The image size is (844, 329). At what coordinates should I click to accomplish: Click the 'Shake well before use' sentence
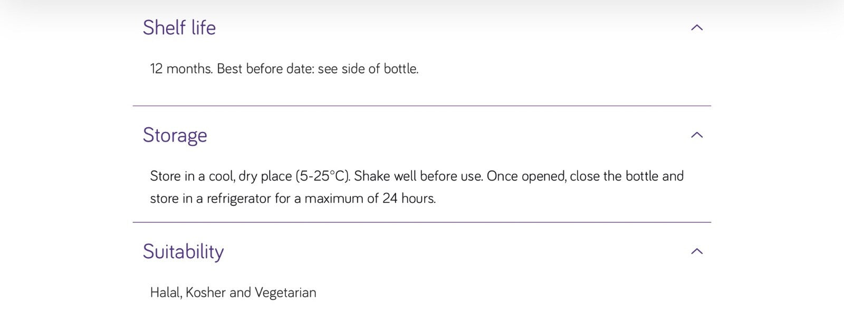[x=418, y=176]
